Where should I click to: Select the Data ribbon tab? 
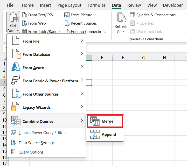point(116,5)
